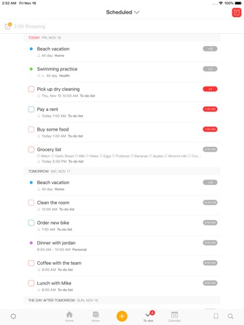Check off Pick up dry cleaning

pos(31,89)
